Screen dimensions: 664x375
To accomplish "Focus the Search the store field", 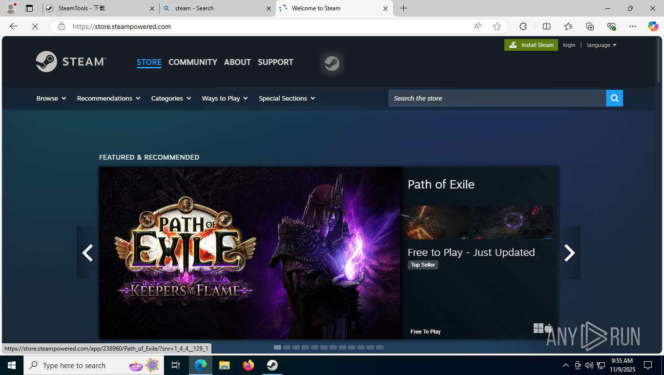I will 497,98.
